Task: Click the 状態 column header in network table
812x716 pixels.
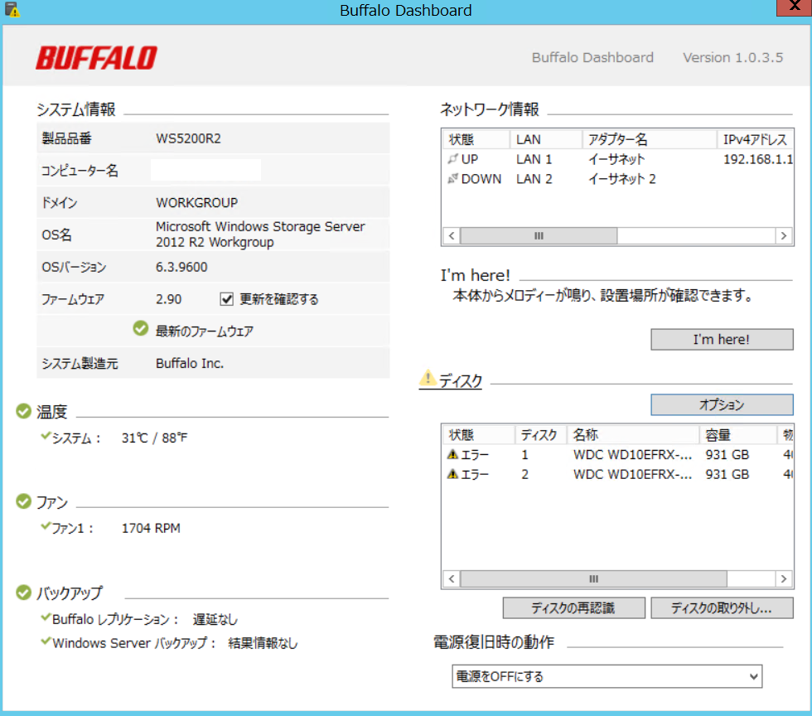Action: pos(476,139)
